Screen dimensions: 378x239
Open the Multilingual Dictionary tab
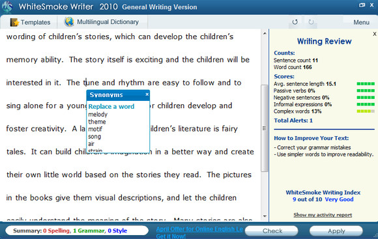point(102,22)
